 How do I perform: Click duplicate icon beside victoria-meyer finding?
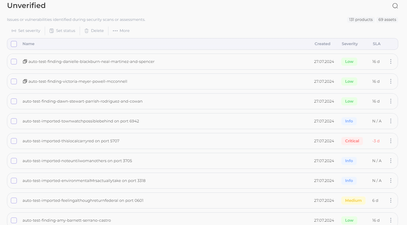(25, 81)
